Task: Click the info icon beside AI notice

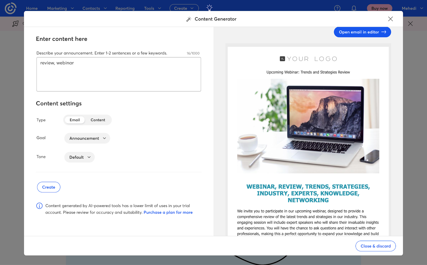Action: point(39,206)
